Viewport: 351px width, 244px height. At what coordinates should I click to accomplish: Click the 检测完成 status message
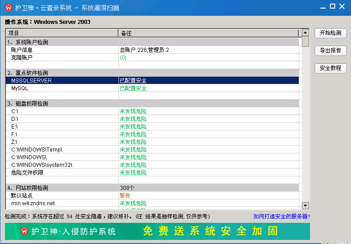(107, 216)
